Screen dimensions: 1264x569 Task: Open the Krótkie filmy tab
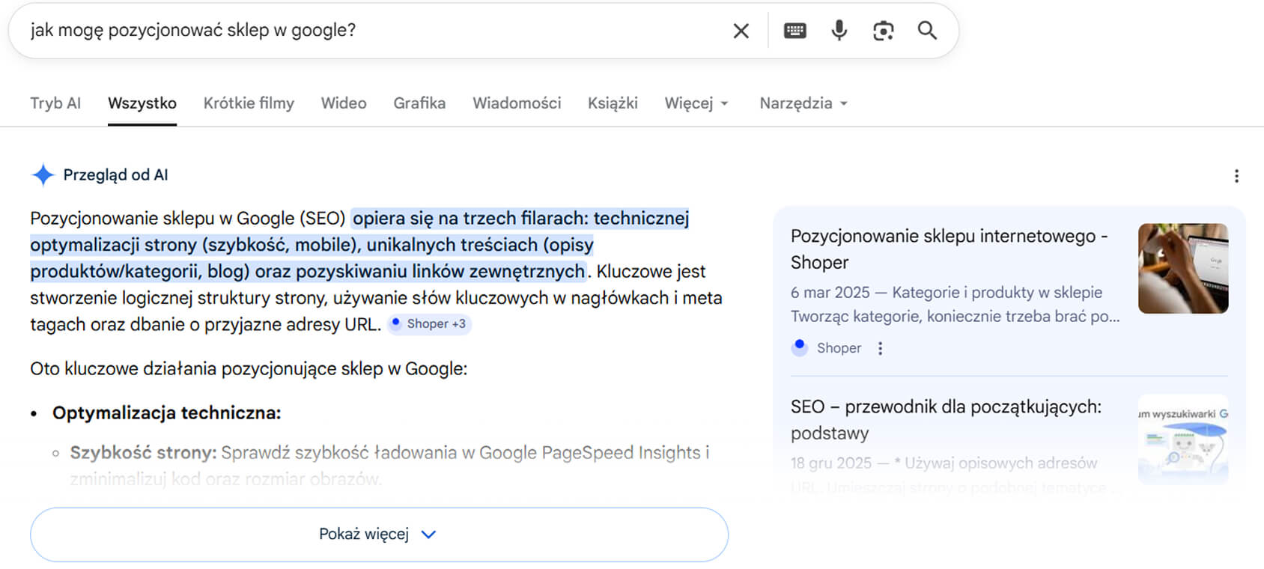tap(249, 103)
